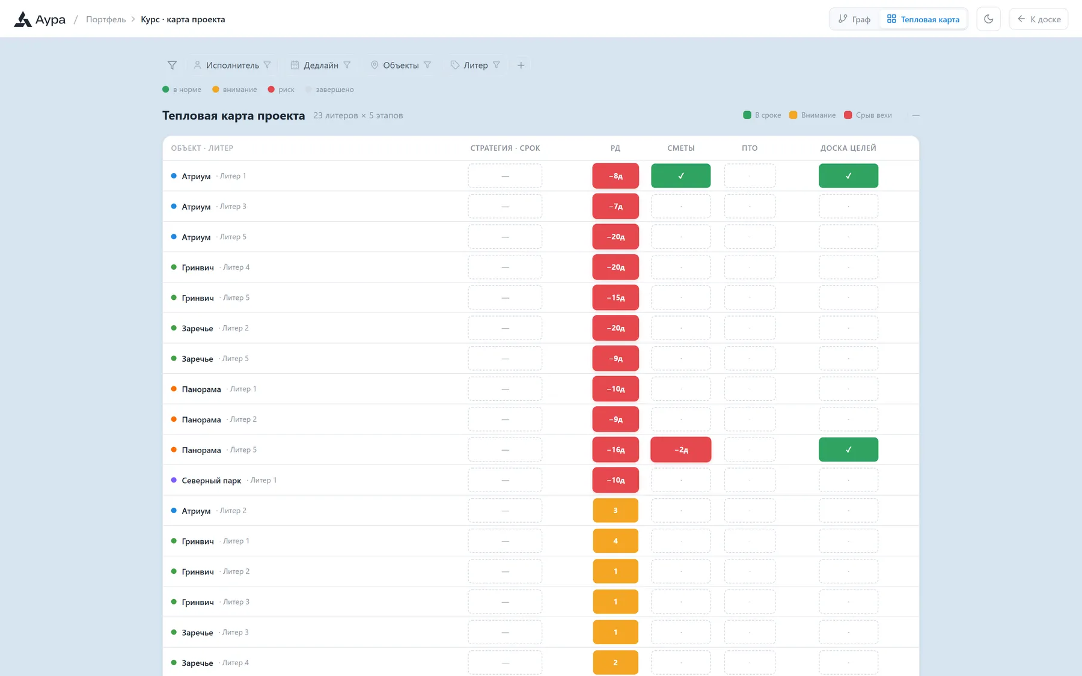Image resolution: width=1082 pixels, height=676 pixels.
Task: Click the РД column header
Action: click(616, 148)
